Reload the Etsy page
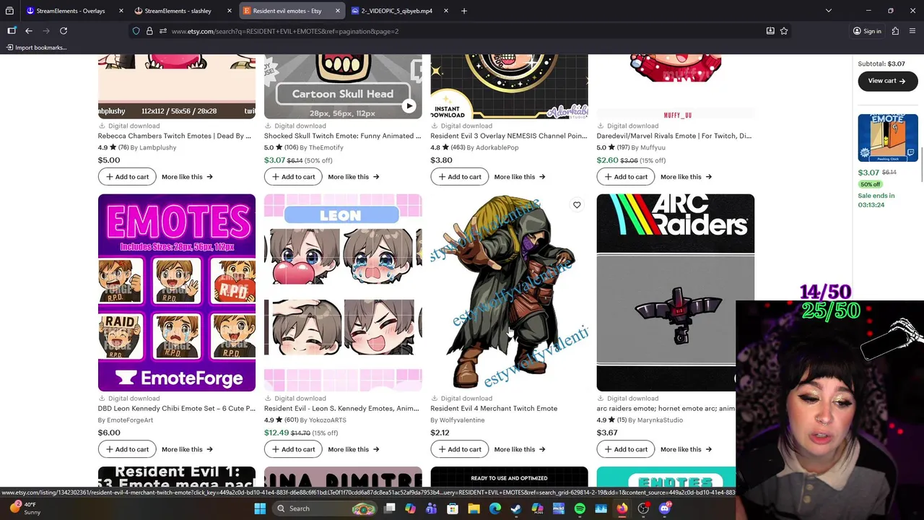Viewport: 924px width, 520px height. pyautogui.click(x=64, y=31)
